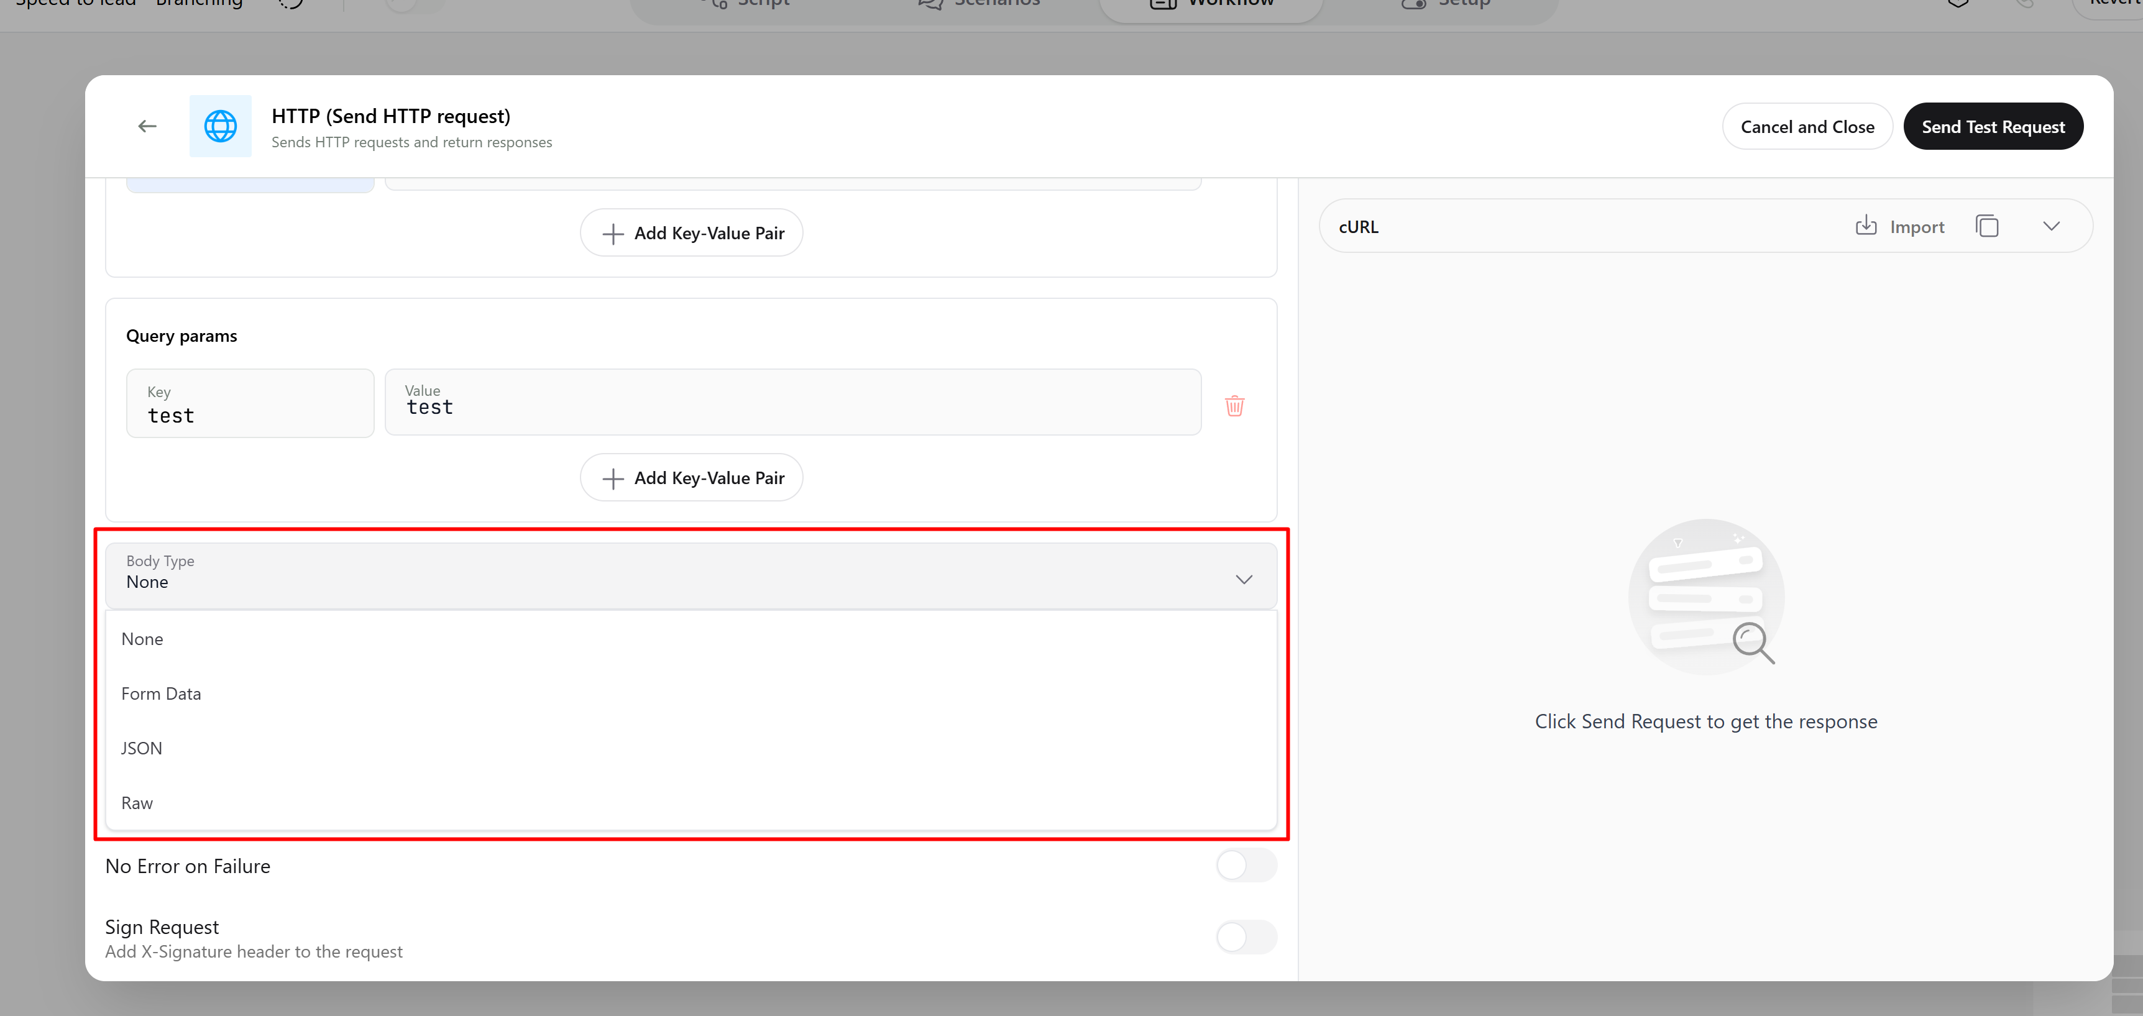Delete the test query param with the trash icon

pos(1234,406)
